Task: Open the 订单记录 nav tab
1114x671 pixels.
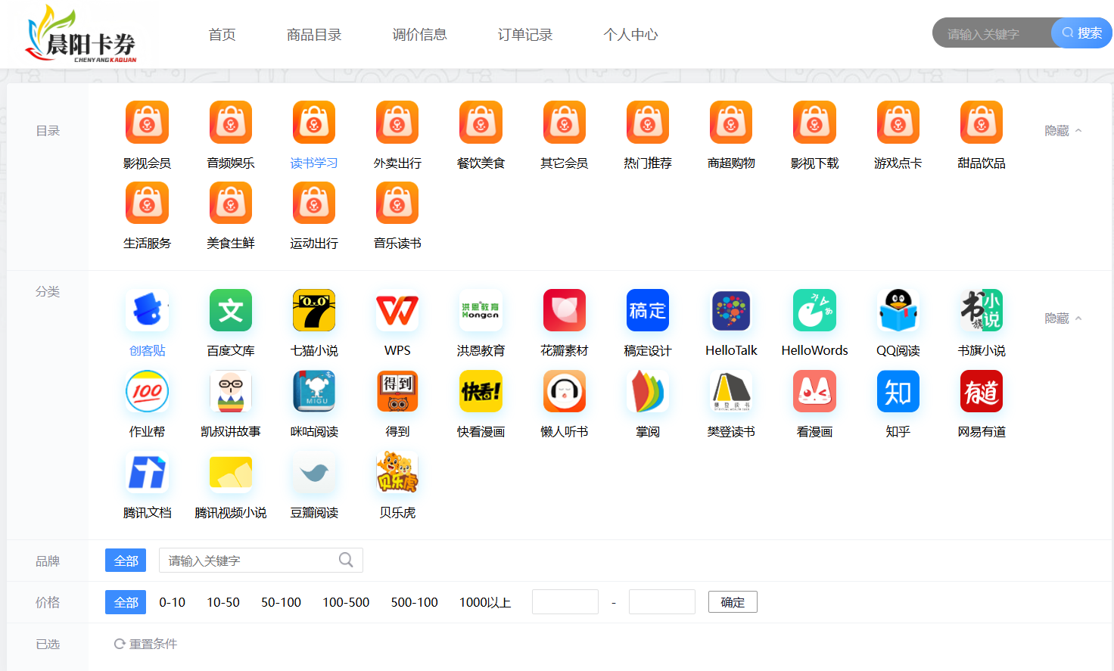Action: (x=525, y=35)
